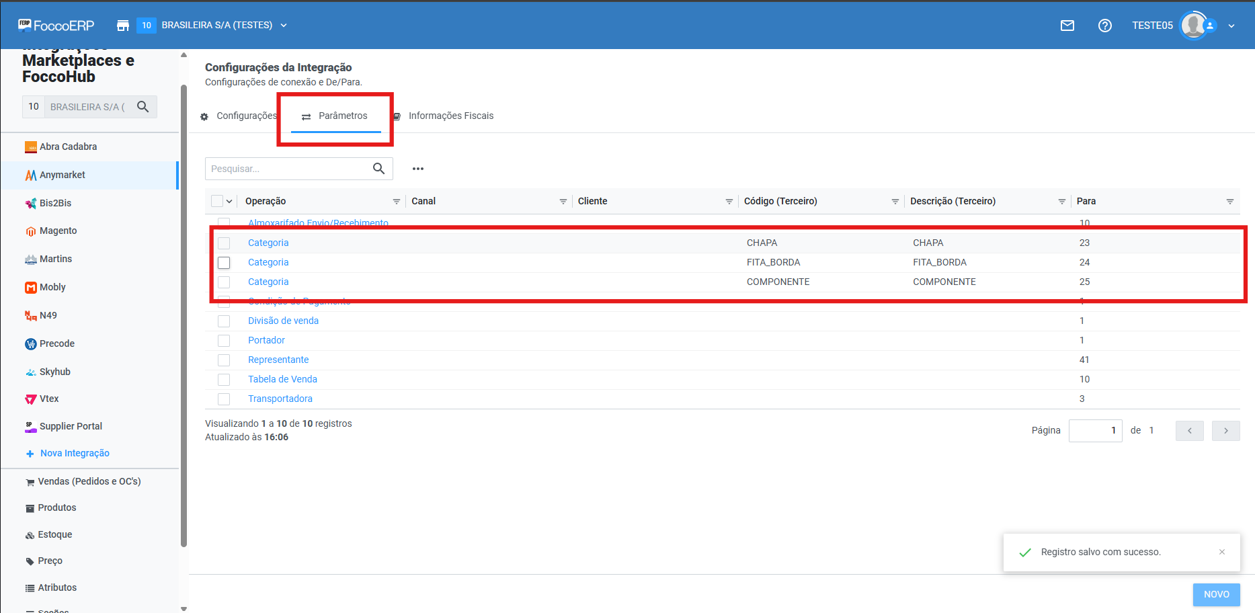Open the Vtex integration in the sidebar
Image resolution: width=1255 pixels, height=613 pixels.
click(x=49, y=399)
